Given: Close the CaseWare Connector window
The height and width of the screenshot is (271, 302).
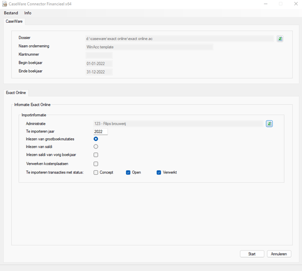Looking at the screenshot, I should point(296,4).
